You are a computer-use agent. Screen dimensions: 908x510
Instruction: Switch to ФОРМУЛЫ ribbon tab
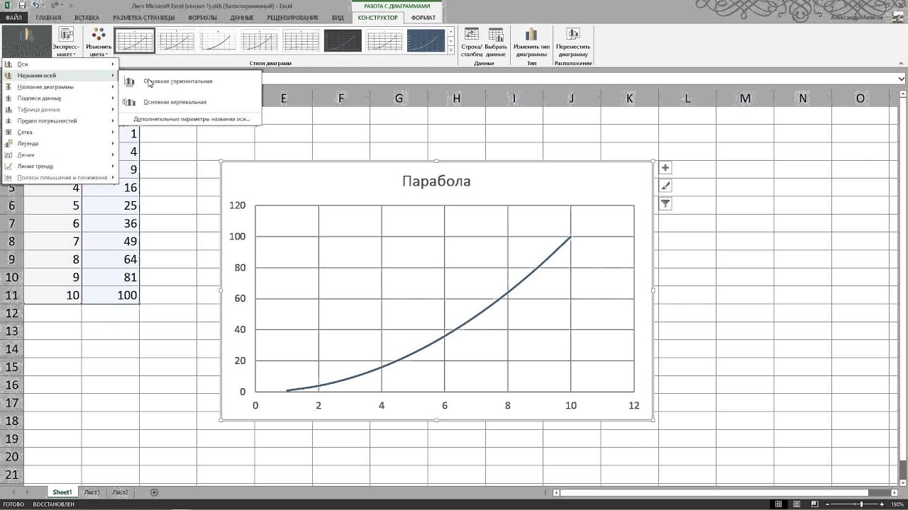point(203,17)
